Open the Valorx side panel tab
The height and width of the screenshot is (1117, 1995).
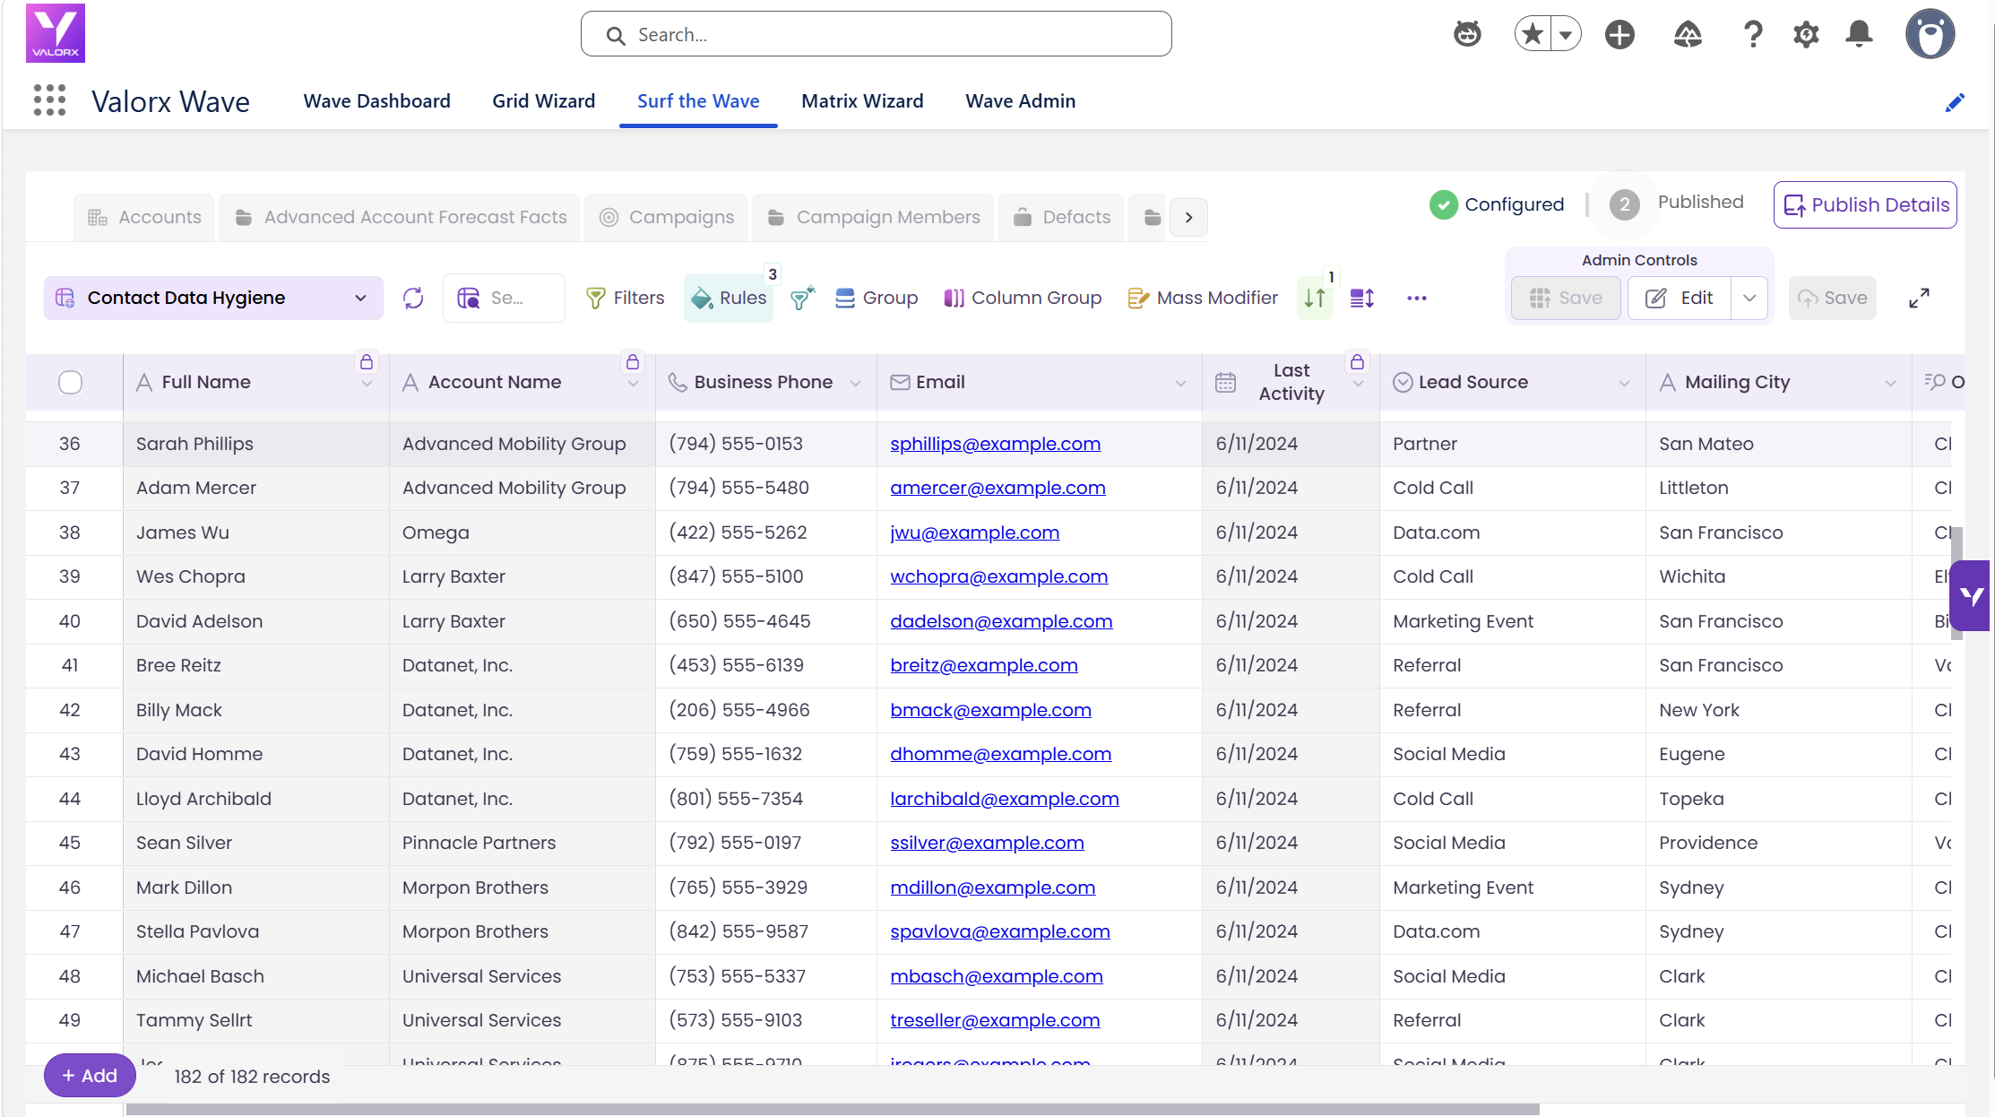pos(1971,595)
